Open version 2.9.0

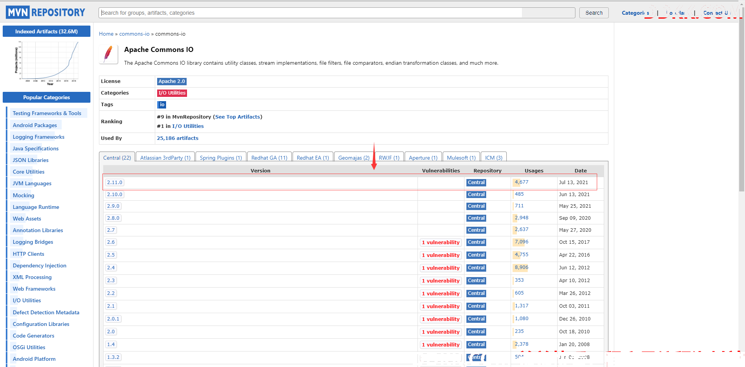pos(113,206)
